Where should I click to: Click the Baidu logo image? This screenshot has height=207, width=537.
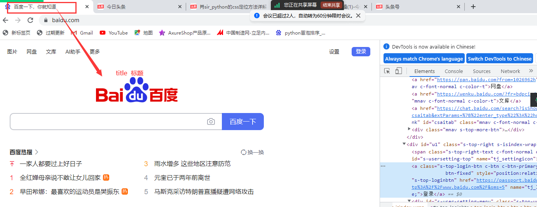(x=137, y=90)
